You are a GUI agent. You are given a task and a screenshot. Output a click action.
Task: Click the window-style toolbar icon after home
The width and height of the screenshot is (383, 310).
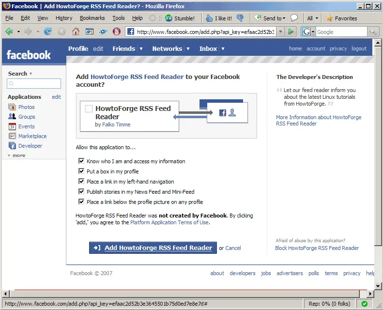click(x=90, y=31)
